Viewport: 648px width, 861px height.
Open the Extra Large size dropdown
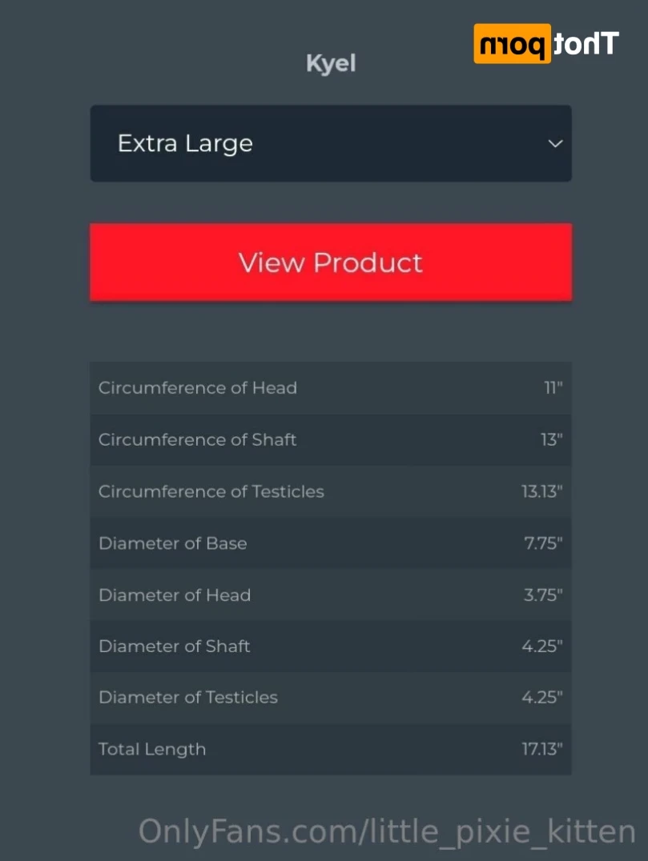pos(331,143)
